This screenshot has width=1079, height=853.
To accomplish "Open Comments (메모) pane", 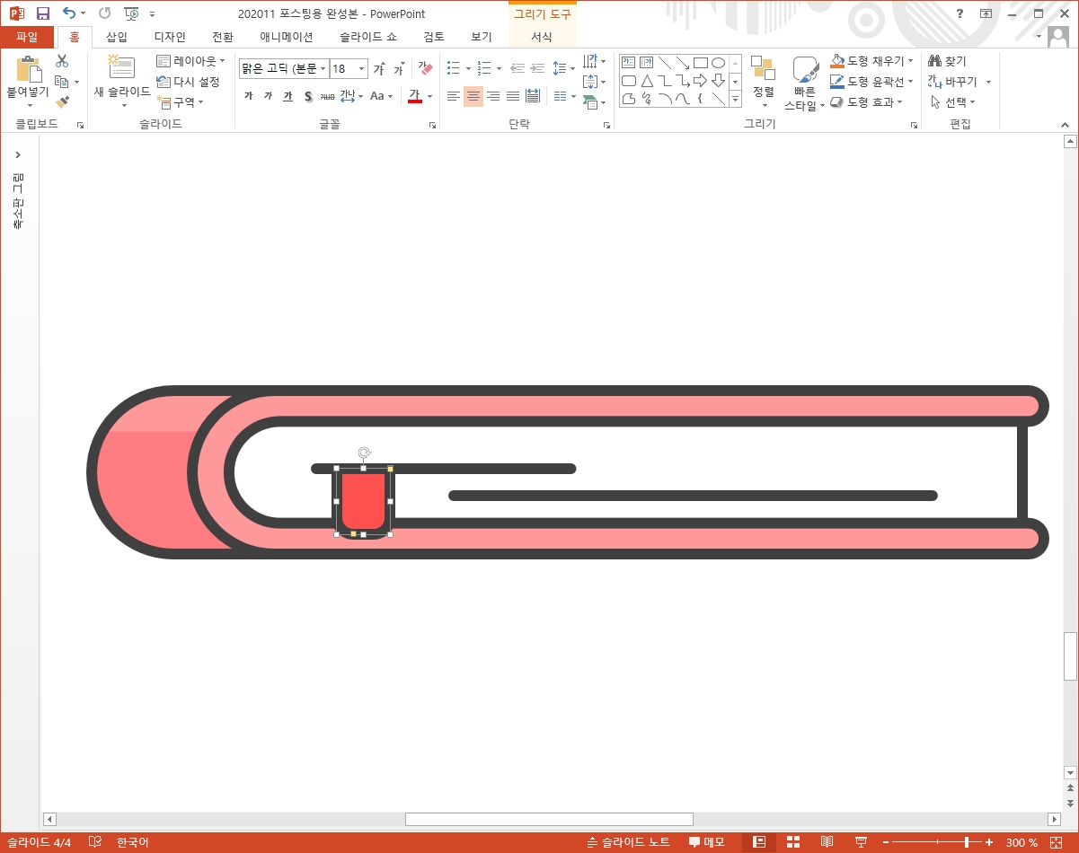I will pyautogui.click(x=706, y=842).
